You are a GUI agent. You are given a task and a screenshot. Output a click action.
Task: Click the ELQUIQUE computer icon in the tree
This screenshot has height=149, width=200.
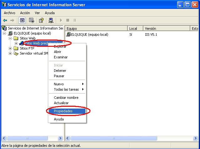[10, 33]
